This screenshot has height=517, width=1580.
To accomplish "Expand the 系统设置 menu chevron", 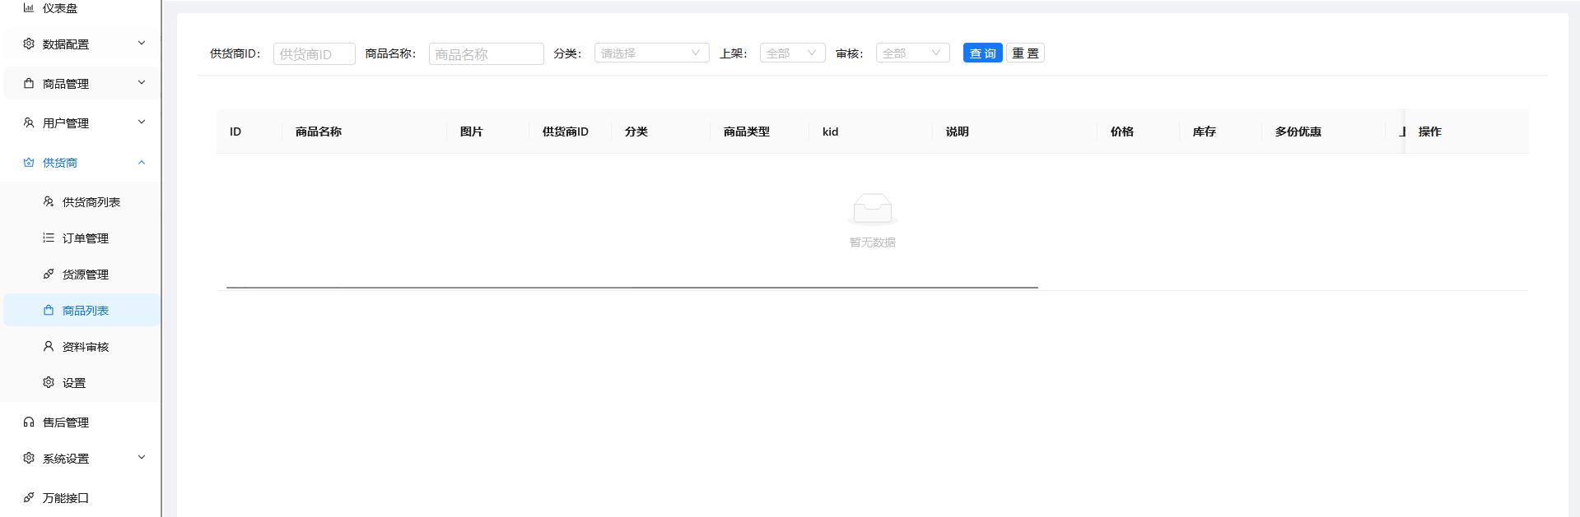I will [x=142, y=458].
